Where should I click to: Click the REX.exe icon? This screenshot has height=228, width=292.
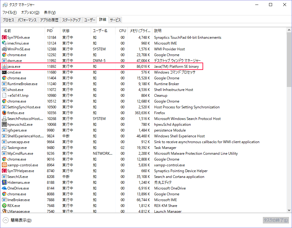click(x=4, y=205)
